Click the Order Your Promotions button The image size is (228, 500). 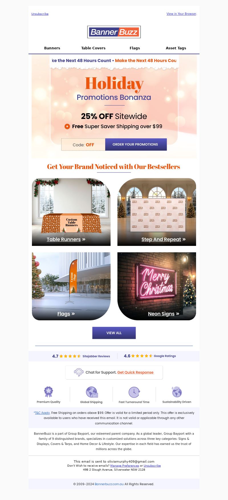point(136,144)
